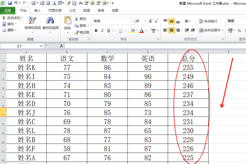This screenshot has height=164, width=246.
Task: Click the Orientation (text angle) icon
Action: pos(187,21)
